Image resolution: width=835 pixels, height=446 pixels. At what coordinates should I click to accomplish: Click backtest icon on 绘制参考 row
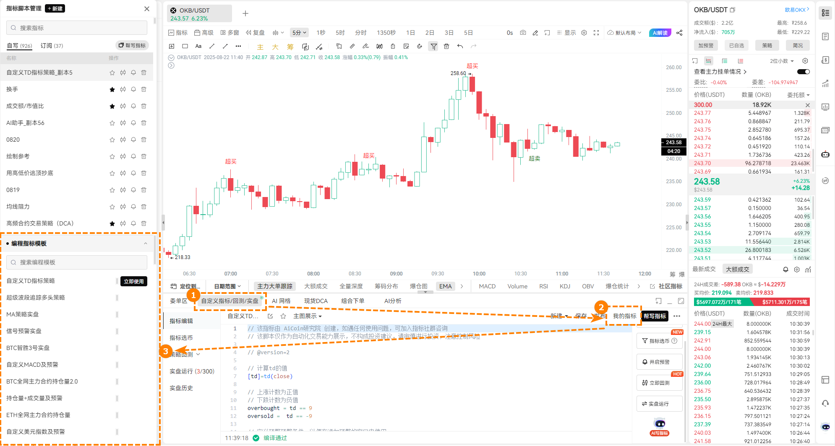pyautogui.click(x=123, y=156)
